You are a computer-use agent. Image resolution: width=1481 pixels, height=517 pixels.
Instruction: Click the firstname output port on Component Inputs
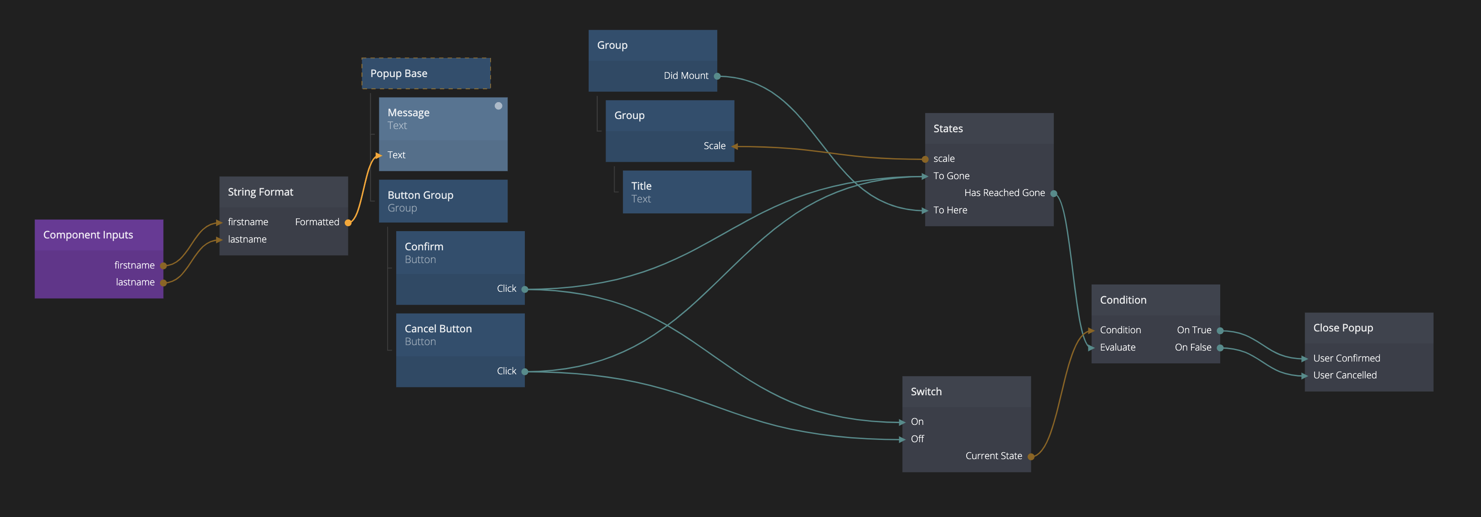[x=163, y=266]
